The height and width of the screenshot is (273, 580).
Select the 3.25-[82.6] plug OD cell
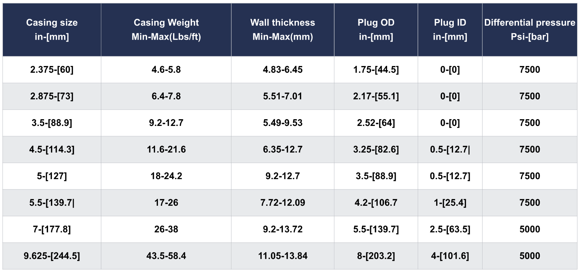coord(376,149)
